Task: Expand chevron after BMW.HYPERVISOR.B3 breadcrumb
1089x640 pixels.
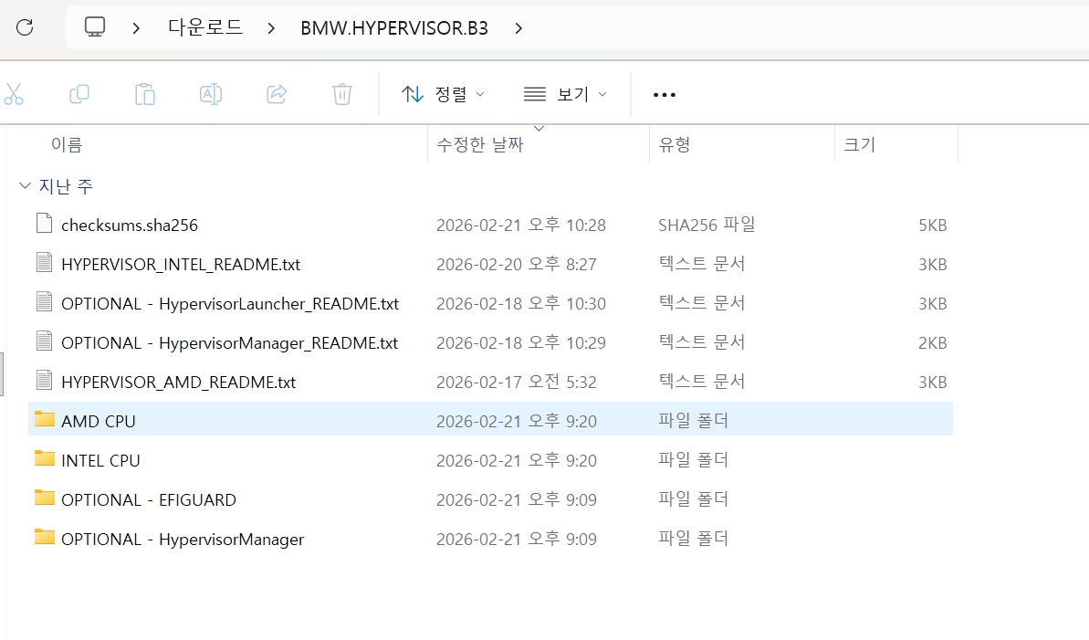Action: point(518,28)
